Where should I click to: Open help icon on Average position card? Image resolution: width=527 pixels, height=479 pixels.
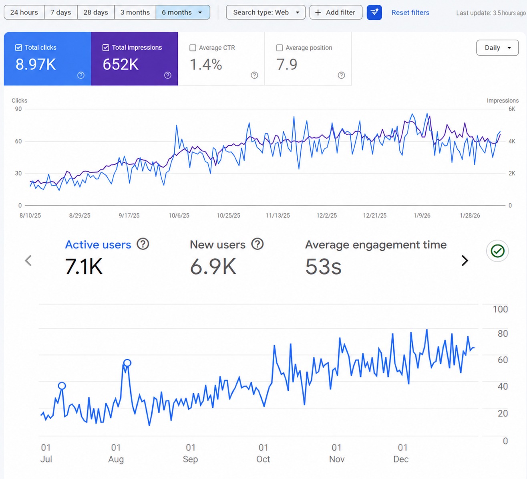pos(341,75)
